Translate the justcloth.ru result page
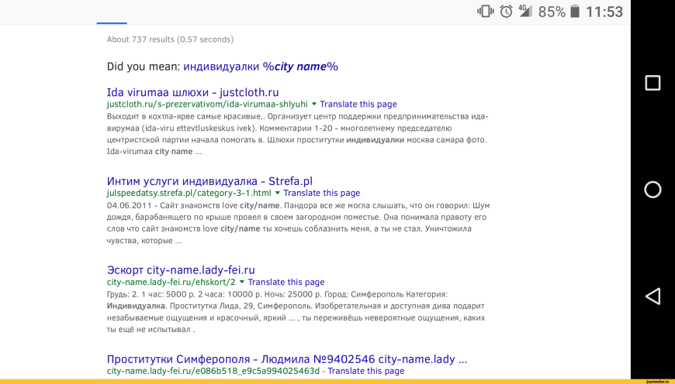Viewport: 675px width, 384px height. (x=358, y=104)
